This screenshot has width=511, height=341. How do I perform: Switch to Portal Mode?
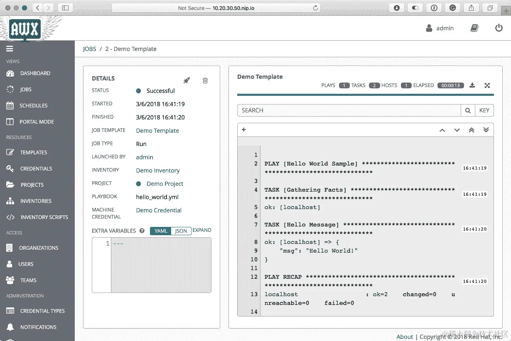pos(37,122)
